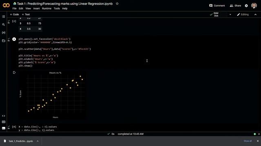Open Code snippets icon in sidebar

click(4, 116)
